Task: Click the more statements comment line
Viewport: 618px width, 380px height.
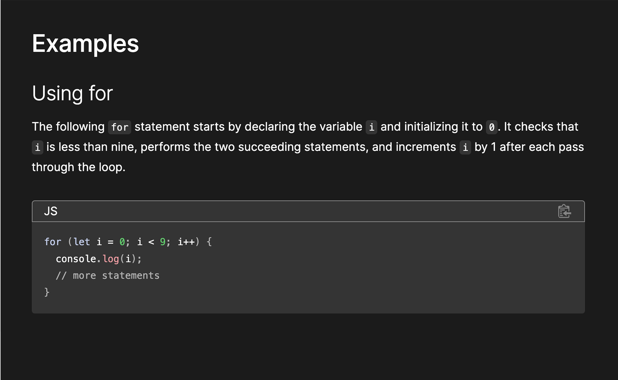Action: 107,275
